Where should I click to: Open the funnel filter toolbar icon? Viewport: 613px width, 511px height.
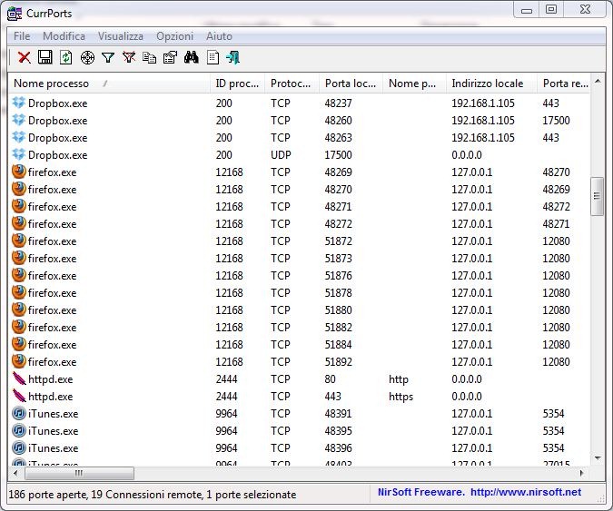pos(108,58)
